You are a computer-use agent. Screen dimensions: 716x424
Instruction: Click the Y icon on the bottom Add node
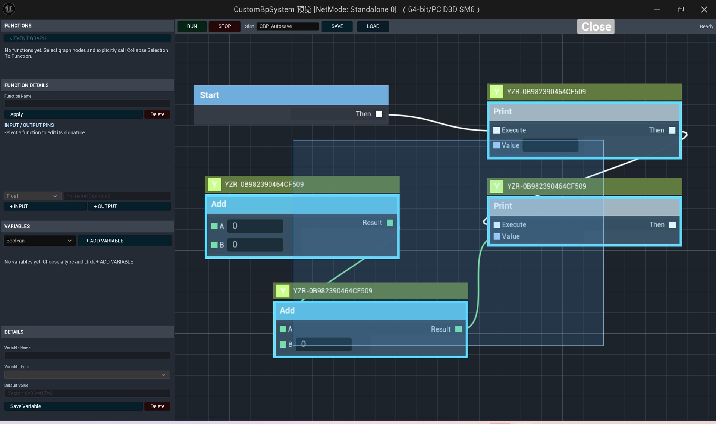click(283, 291)
